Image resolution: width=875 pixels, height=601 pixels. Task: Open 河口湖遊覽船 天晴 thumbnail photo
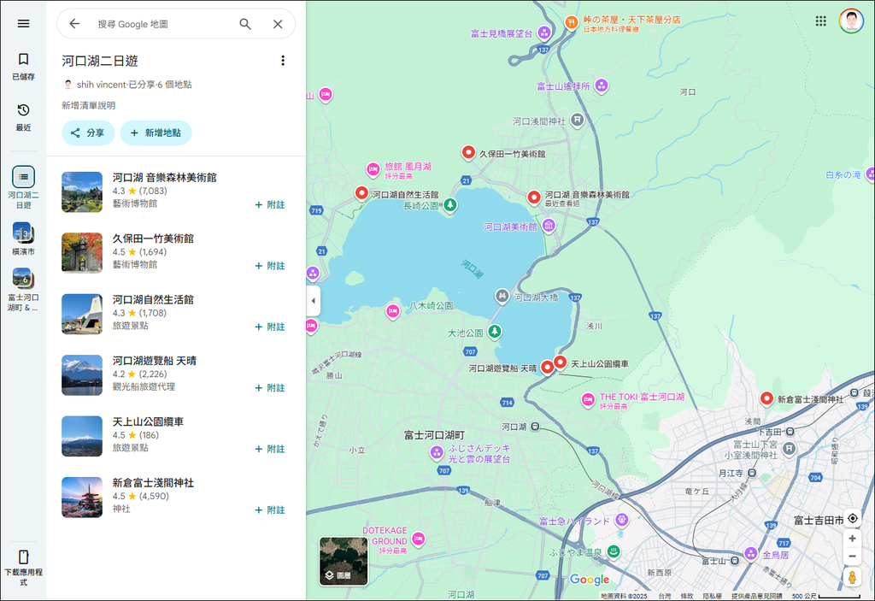pyautogui.click(x=82, y=375)
